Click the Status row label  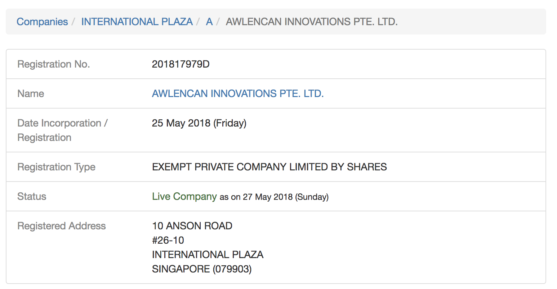[32, 196]
